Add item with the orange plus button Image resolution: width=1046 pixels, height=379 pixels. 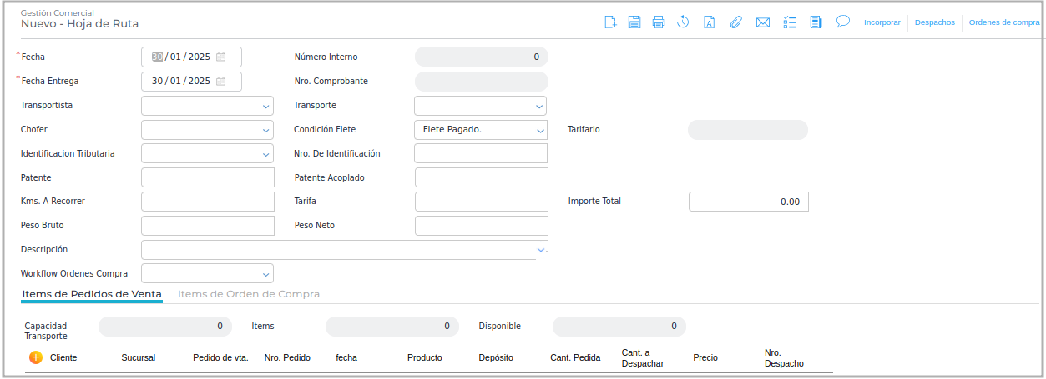36,357
